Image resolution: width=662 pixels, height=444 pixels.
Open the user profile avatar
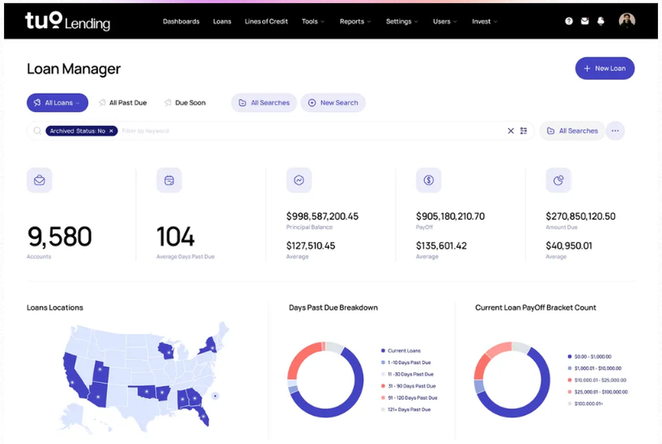[x=626, y=20]
